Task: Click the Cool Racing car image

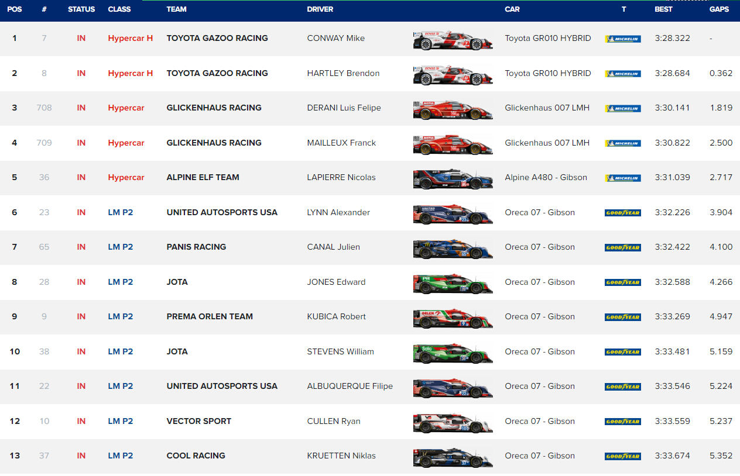Action: click(453, 457)
